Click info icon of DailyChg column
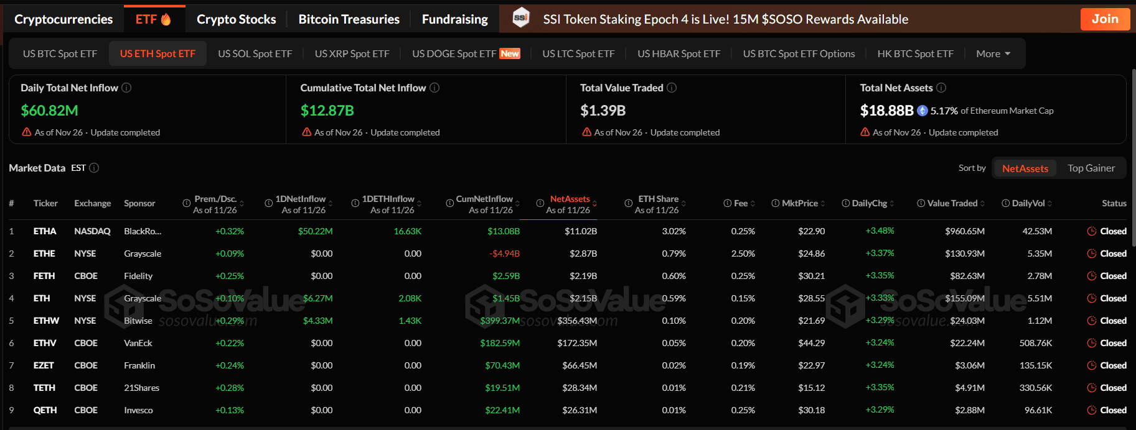 point(846,203)
